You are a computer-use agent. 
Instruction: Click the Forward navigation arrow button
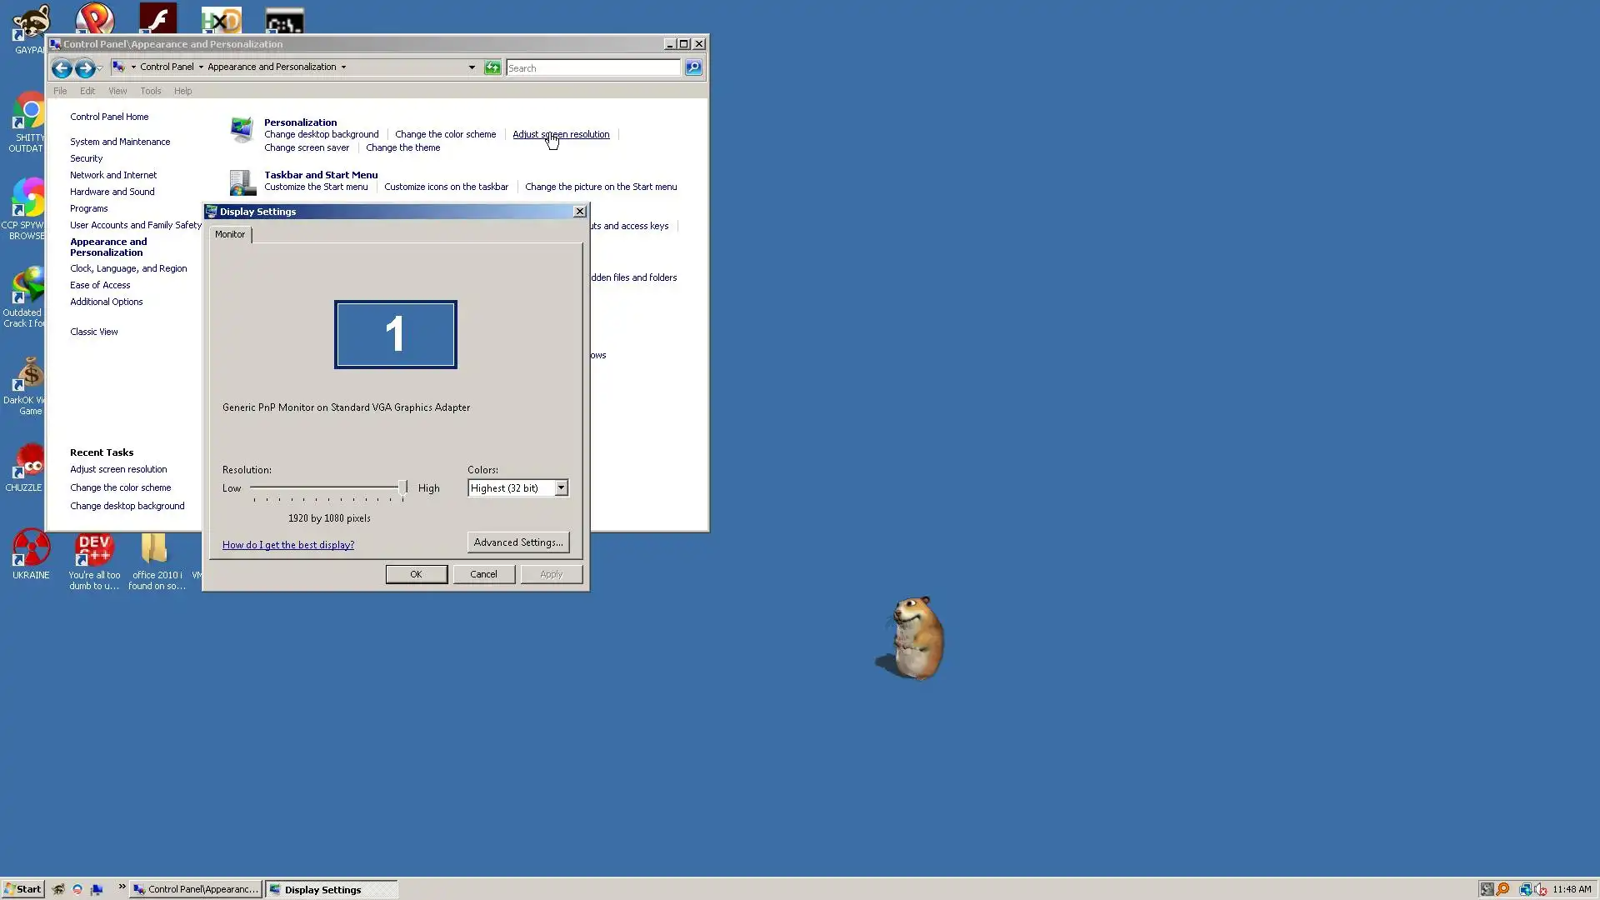[x=84, y=68]
